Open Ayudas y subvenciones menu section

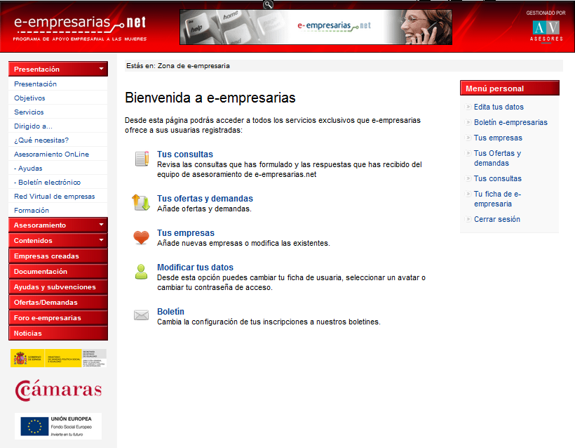point(58,286)
